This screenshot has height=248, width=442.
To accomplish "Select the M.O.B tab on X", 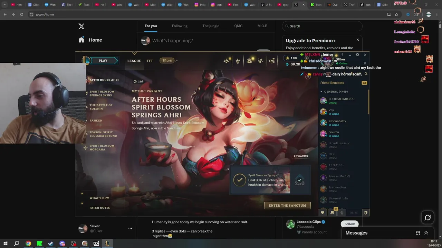I will (x=262, y=26).
